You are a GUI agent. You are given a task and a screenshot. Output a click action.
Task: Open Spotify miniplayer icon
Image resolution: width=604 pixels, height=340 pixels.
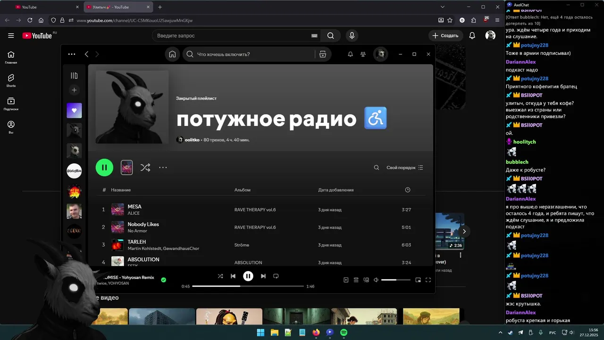(x=418, y=280)
